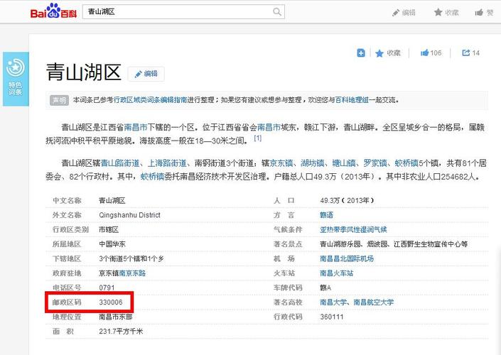
Task: Open the 南昌大学 link
Action: click(x=333, y=302)
